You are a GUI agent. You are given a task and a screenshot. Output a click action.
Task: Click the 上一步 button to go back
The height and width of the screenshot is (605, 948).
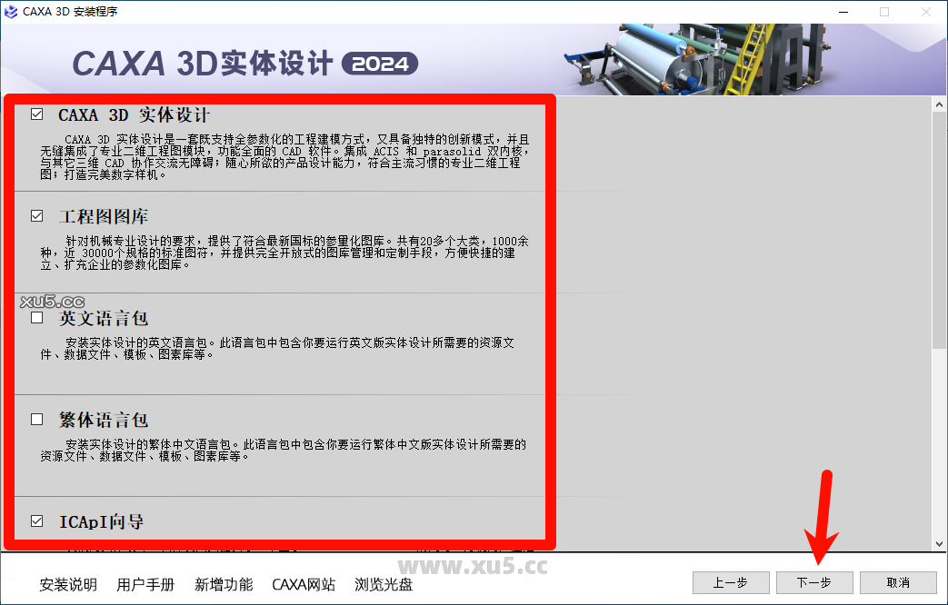click(731, 583)
